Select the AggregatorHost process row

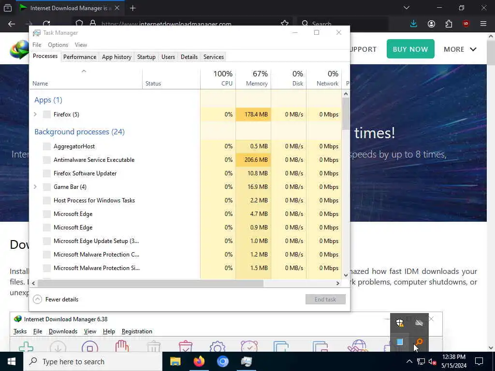185,146
